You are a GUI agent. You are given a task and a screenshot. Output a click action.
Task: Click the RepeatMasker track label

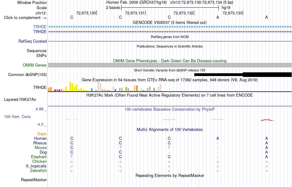(x=34, y=180)
